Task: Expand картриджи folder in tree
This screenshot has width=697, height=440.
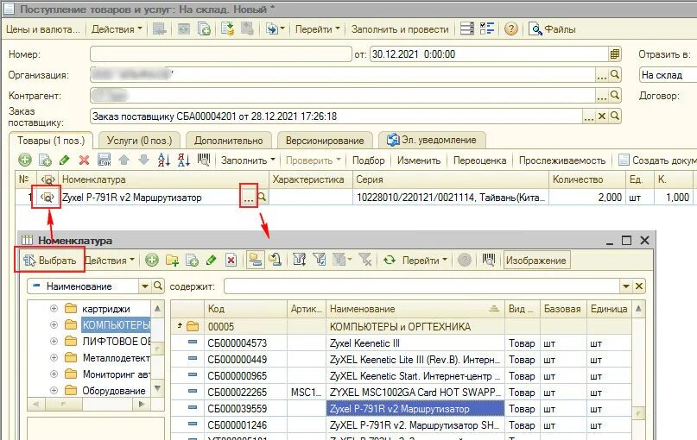Action: (54, 309)
